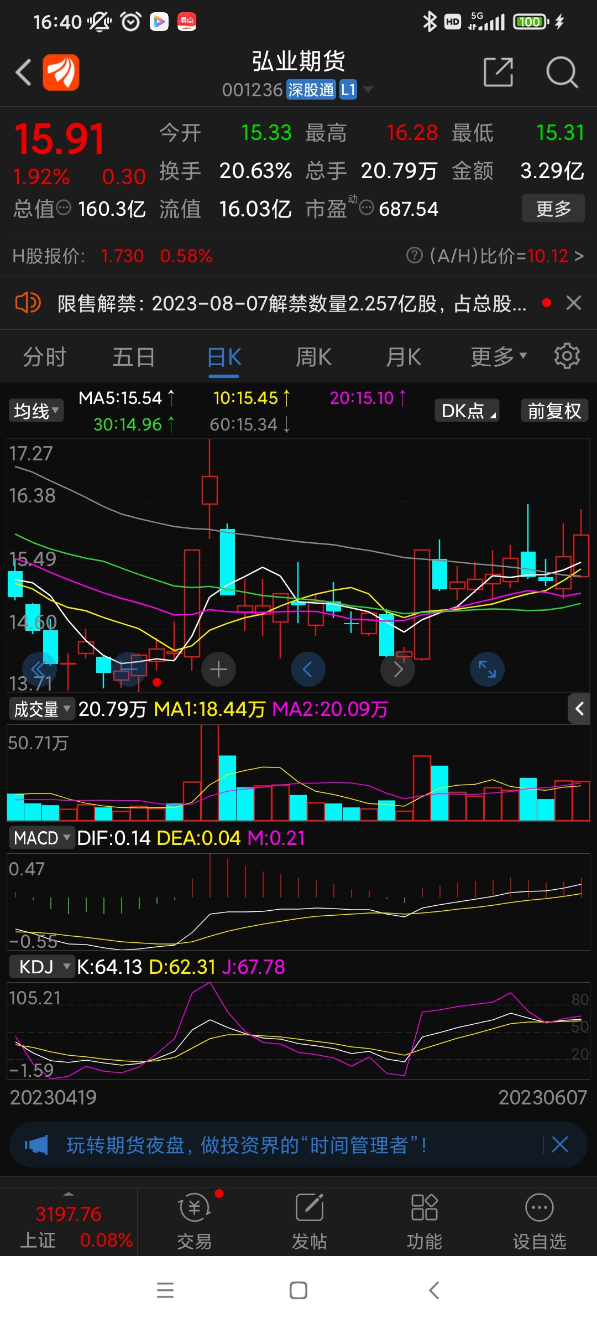The height and width of the screenshot is (1328, 597).
Task: Tap the 20230419 start date label
Action: (x=53, y=1097)
